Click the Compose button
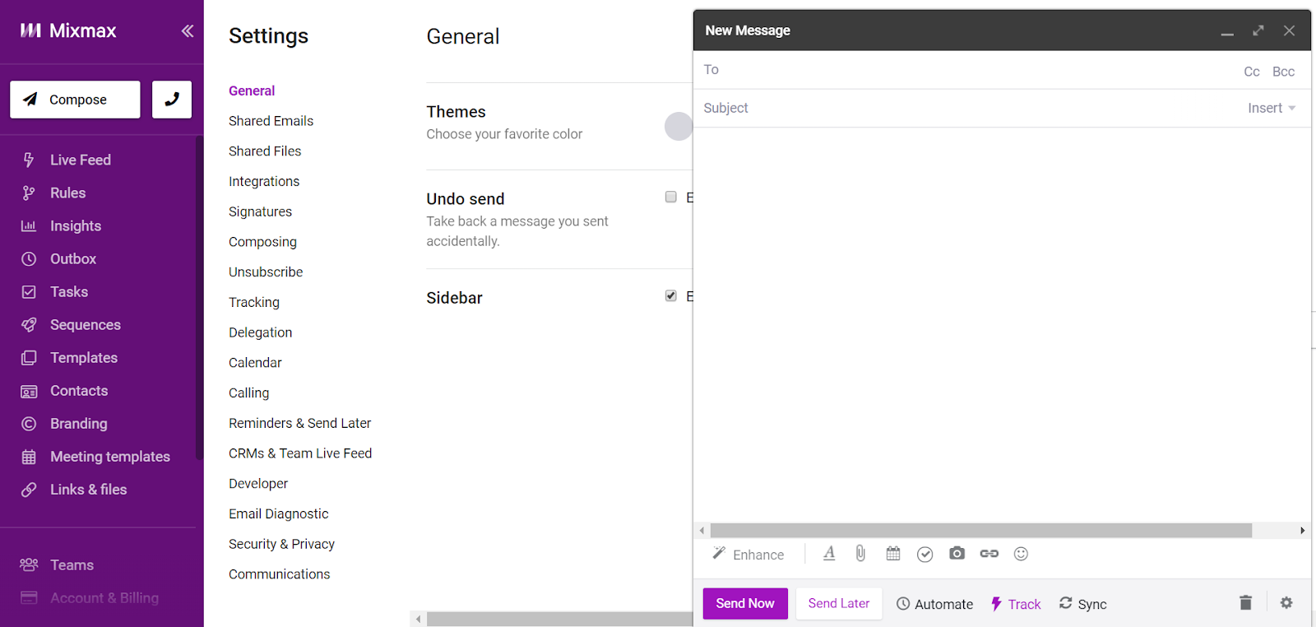The width and height of the screenshot is (1316, 627). coord(75,100)
